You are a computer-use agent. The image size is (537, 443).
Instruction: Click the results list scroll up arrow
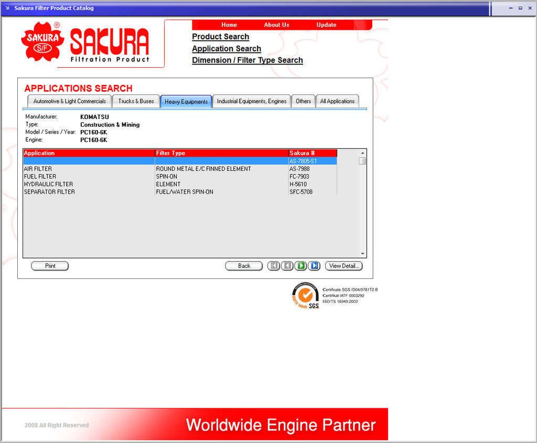tap(362, 153)
